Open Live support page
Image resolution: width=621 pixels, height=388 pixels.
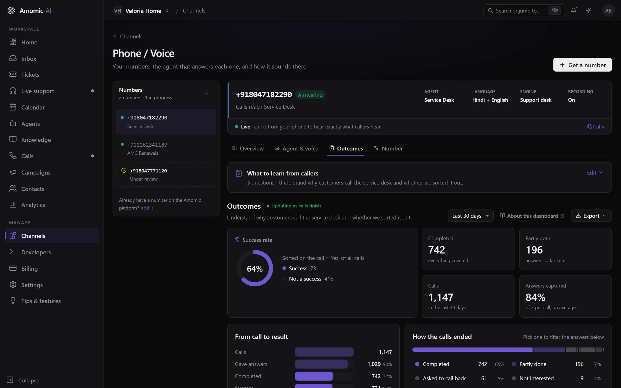click(x=52, y=91)
